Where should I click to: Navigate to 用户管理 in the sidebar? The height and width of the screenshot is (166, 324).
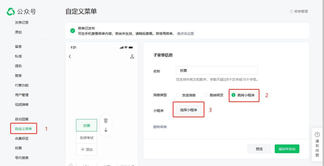(x=22, y=95)
